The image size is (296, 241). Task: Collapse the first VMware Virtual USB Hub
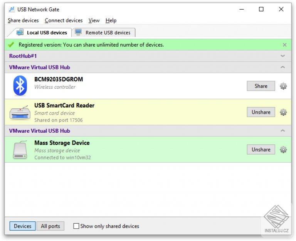(283, 67)
